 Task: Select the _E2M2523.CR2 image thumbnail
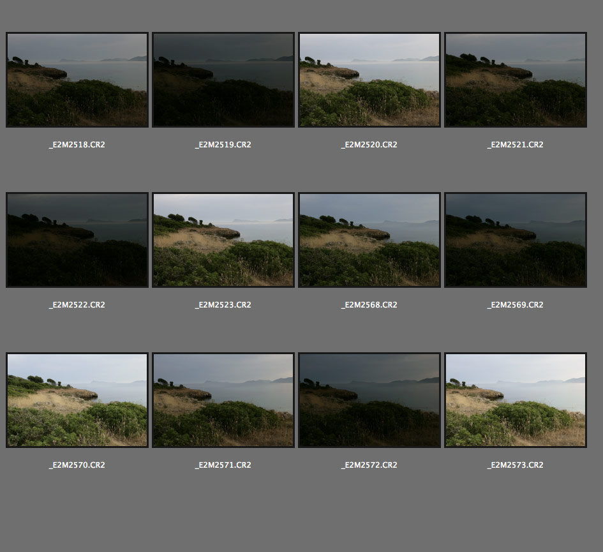click(x=223, y=240)
